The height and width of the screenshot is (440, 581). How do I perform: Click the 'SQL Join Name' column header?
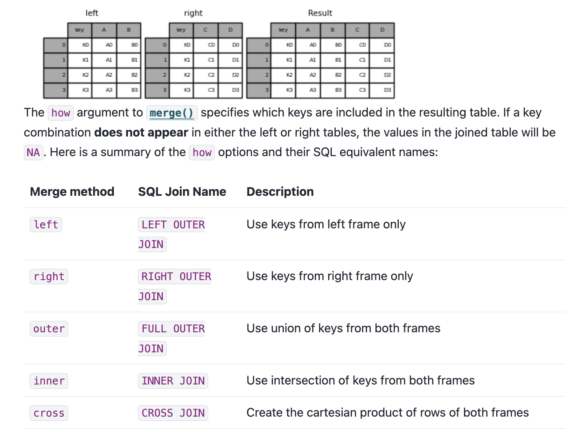pyautogui.click(x=182, y=192)
